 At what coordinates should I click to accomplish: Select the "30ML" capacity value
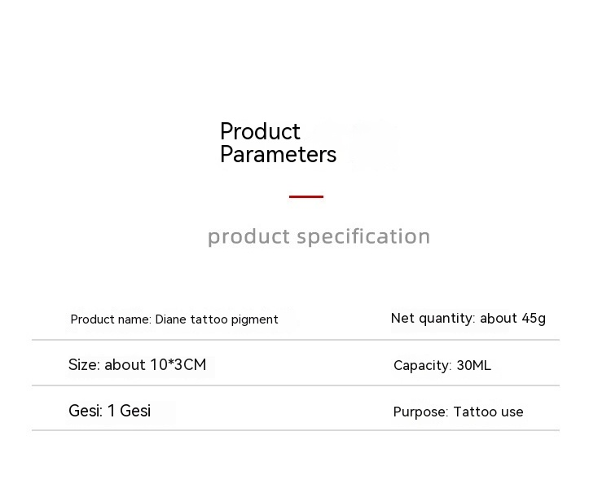click(473, 366)
